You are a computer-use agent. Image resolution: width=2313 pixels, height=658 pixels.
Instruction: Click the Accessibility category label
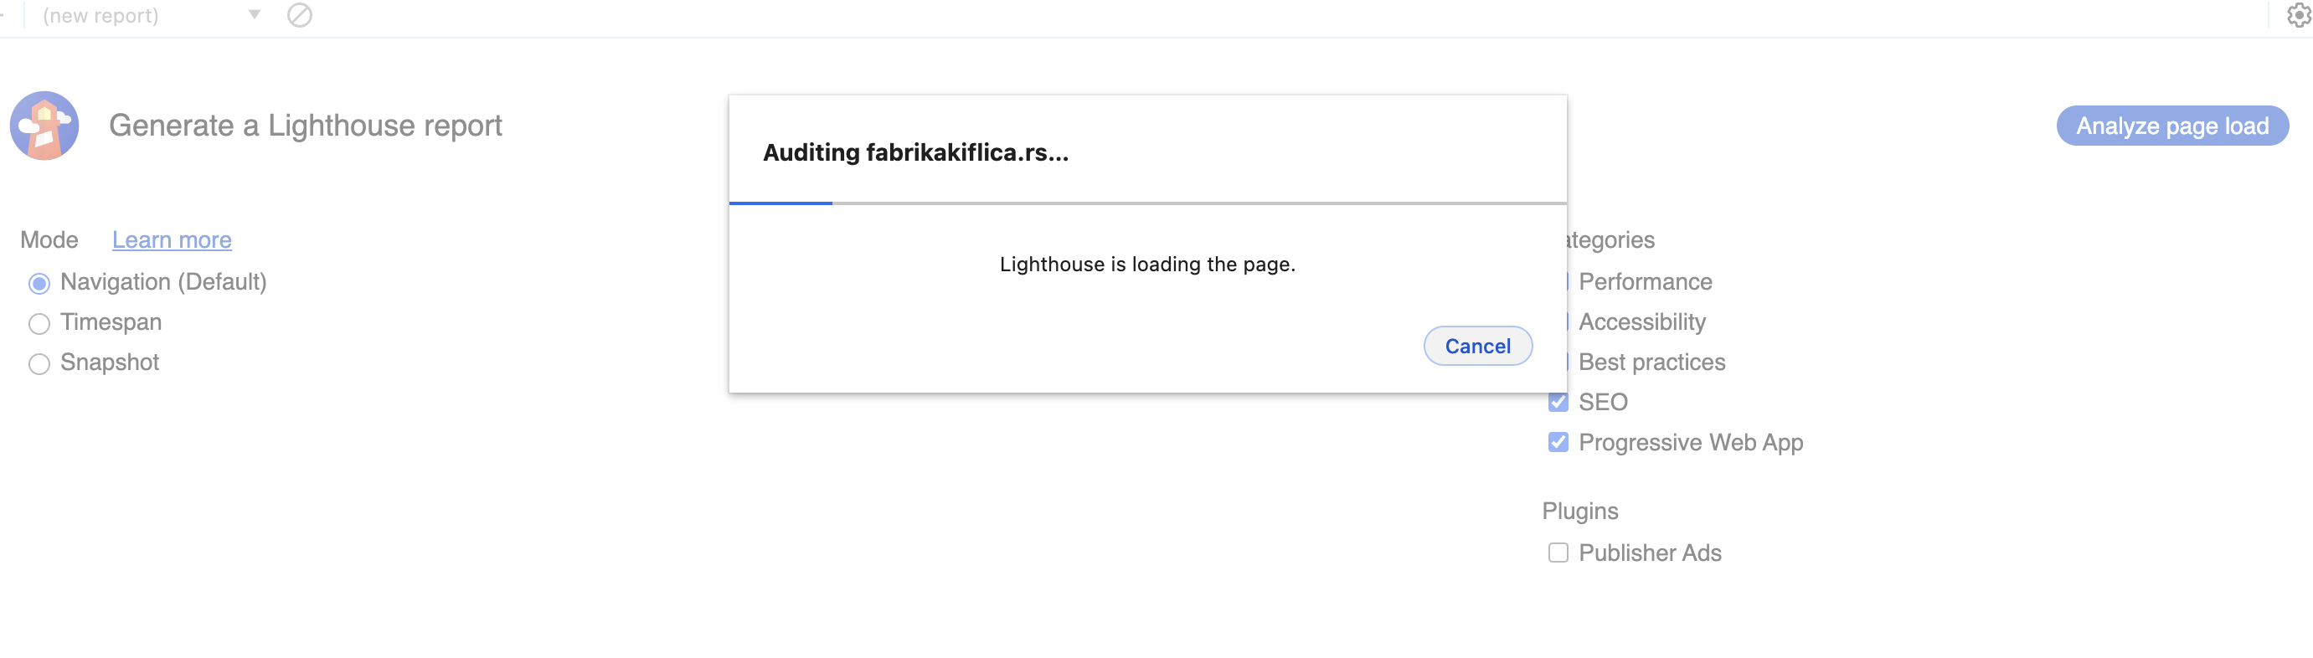pyautogui.click(x=1641, y=322)
